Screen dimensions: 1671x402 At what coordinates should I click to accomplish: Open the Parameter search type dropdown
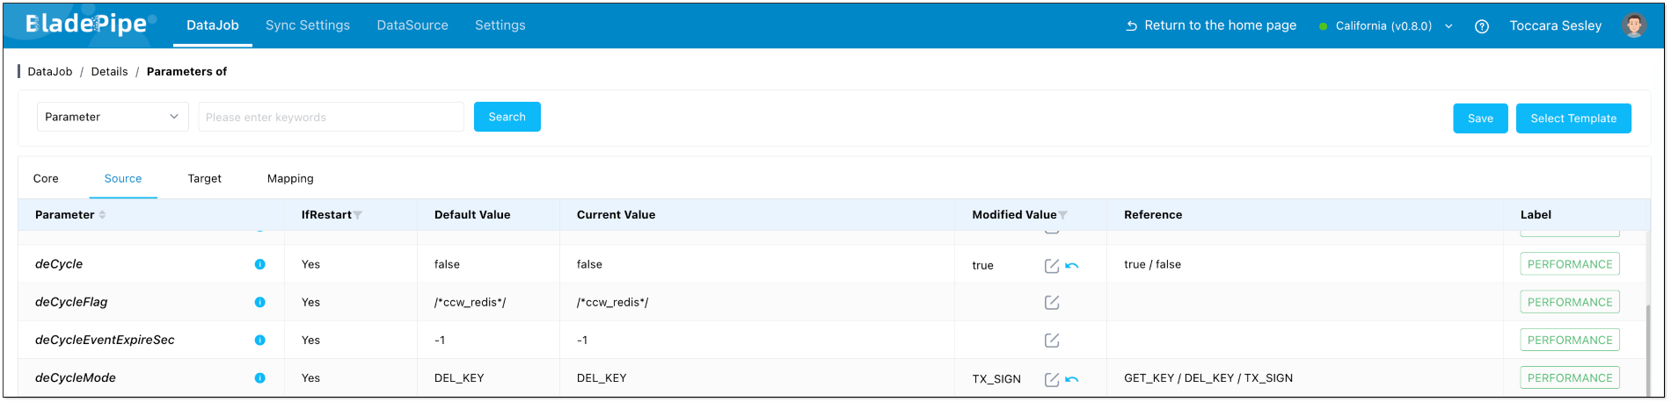pos(113,117)
